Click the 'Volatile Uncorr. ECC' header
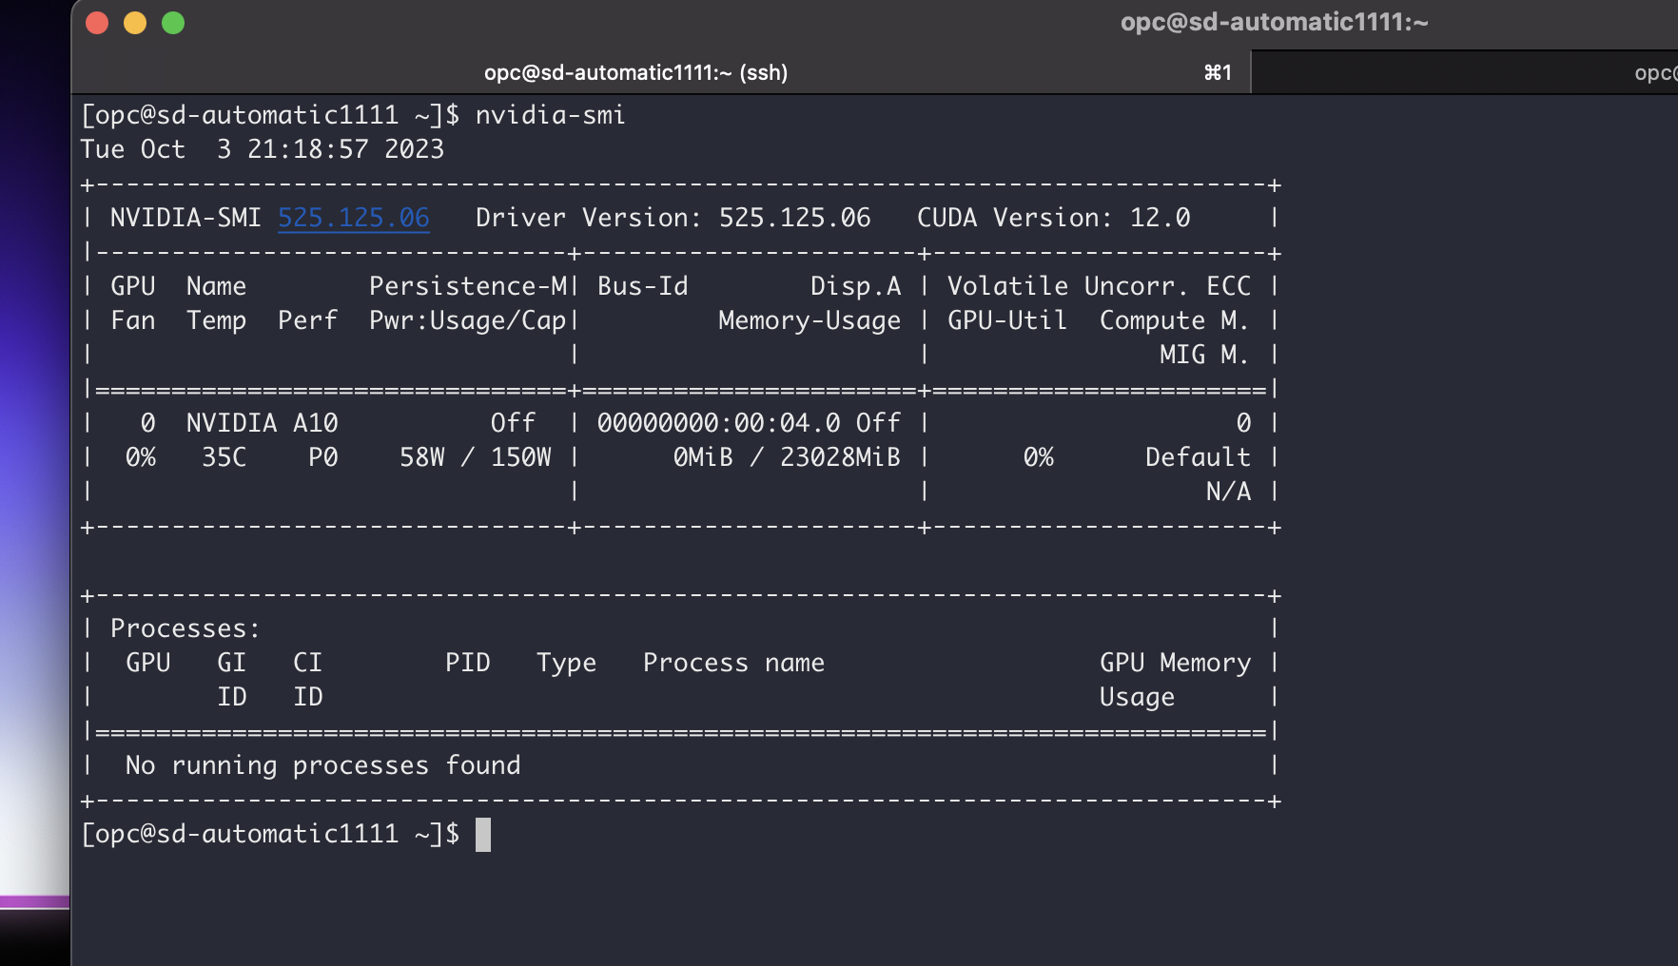 [x=1100, y=286]
